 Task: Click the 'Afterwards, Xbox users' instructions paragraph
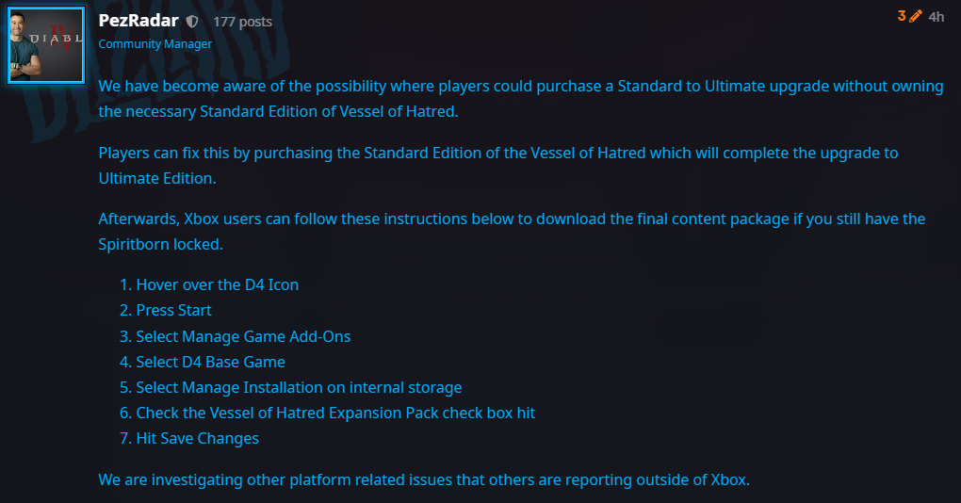512,231
